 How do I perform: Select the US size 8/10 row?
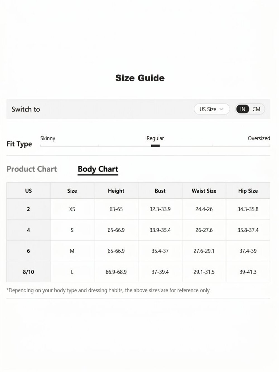point(138,272)
